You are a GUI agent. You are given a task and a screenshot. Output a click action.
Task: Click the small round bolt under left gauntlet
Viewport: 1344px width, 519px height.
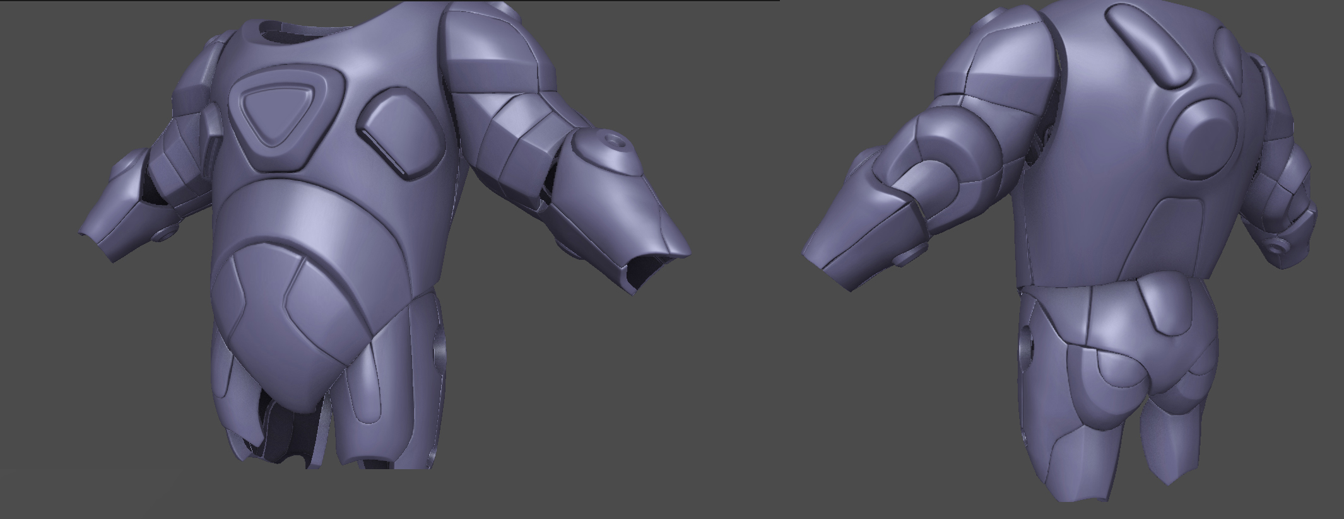(x=165, y=233)
